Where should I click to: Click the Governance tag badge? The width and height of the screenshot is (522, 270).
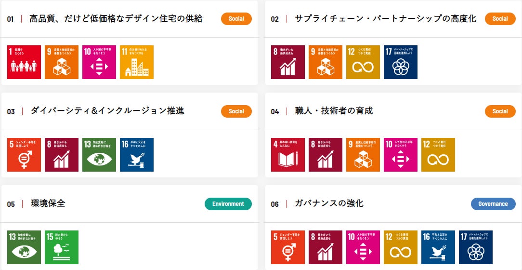(x=493, y=204)
